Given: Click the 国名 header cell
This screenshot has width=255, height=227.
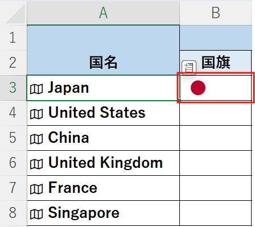Looking at the screenshot, I should click(x=103, y=50).
